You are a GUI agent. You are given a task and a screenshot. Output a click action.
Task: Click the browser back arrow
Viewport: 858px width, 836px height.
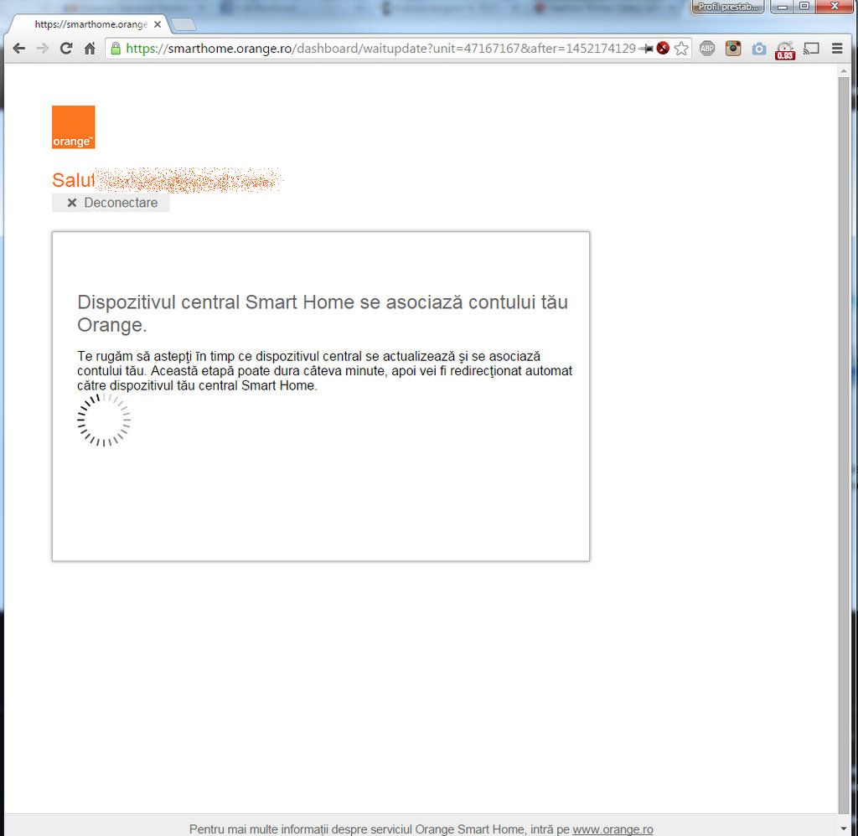[18, 49]
